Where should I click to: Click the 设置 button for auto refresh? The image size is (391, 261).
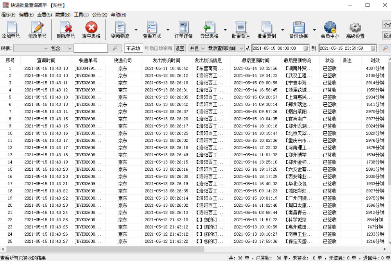coord(180,48)
